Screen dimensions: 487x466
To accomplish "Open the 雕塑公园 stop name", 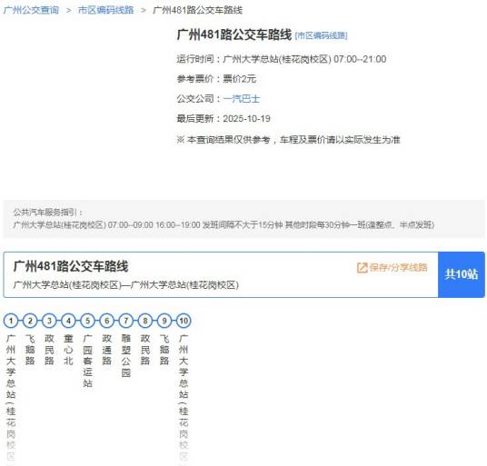I will tap(126, 355).
